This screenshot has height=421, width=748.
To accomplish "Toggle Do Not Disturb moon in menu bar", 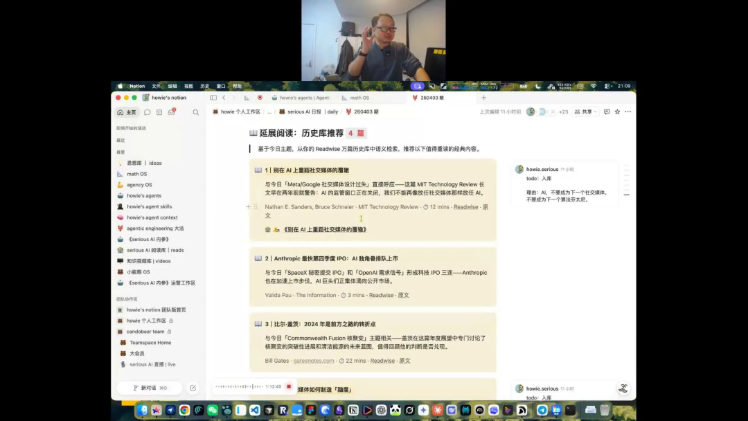I will tap(538, 87).
